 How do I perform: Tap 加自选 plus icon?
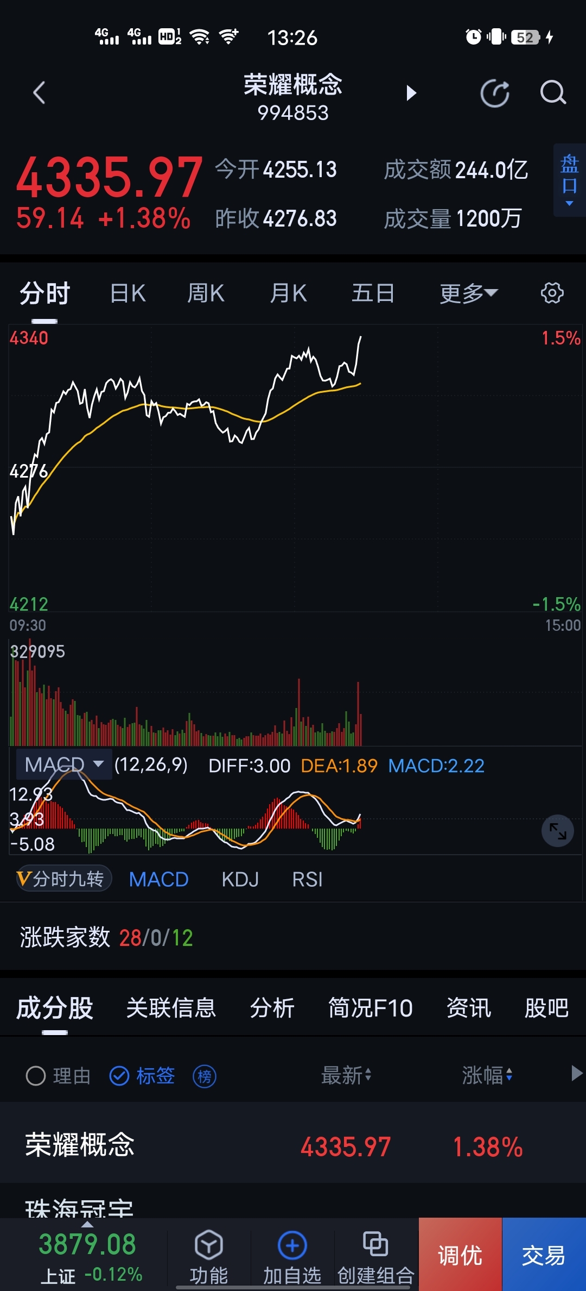292,1245
